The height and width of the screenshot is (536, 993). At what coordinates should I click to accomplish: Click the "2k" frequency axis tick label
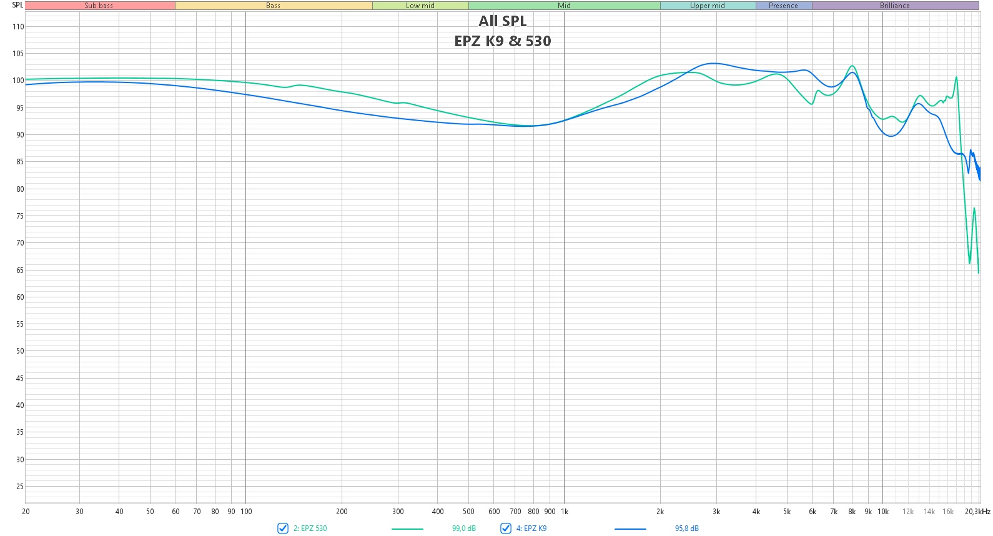660,512
